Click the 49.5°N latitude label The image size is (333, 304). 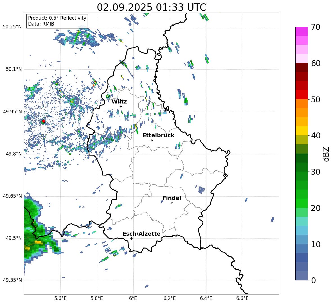(14, 238)
